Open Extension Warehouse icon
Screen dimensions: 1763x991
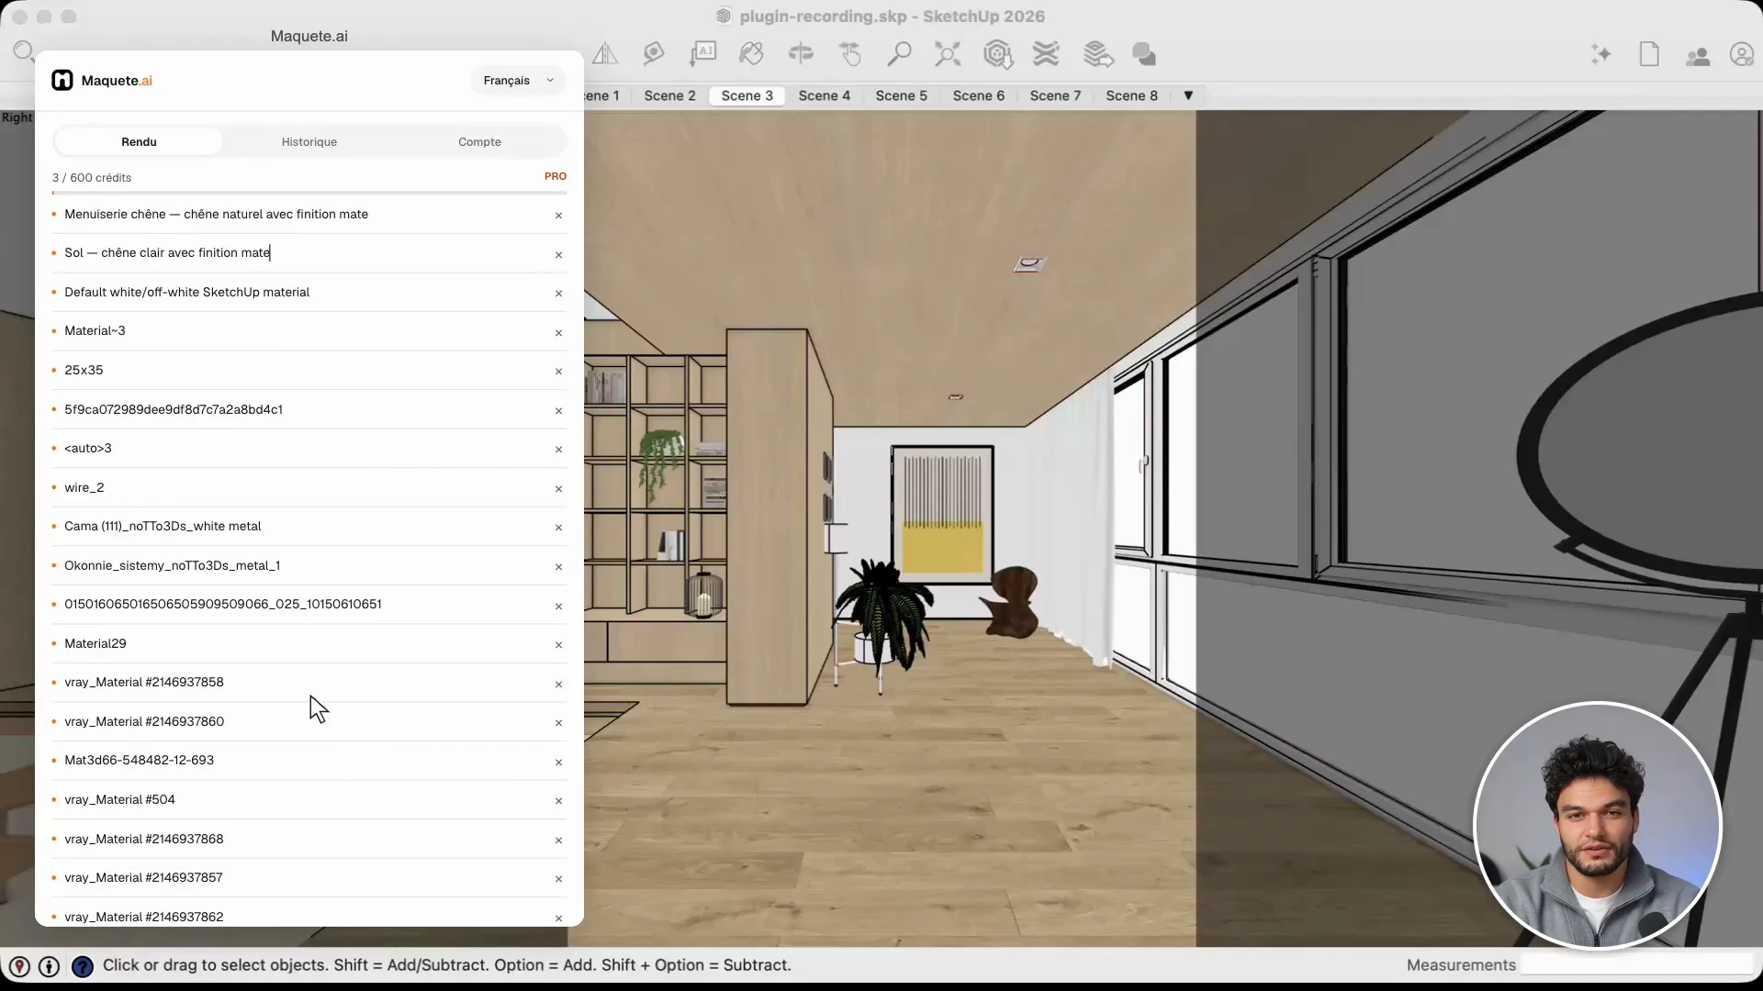click(x=1046, y=54)
